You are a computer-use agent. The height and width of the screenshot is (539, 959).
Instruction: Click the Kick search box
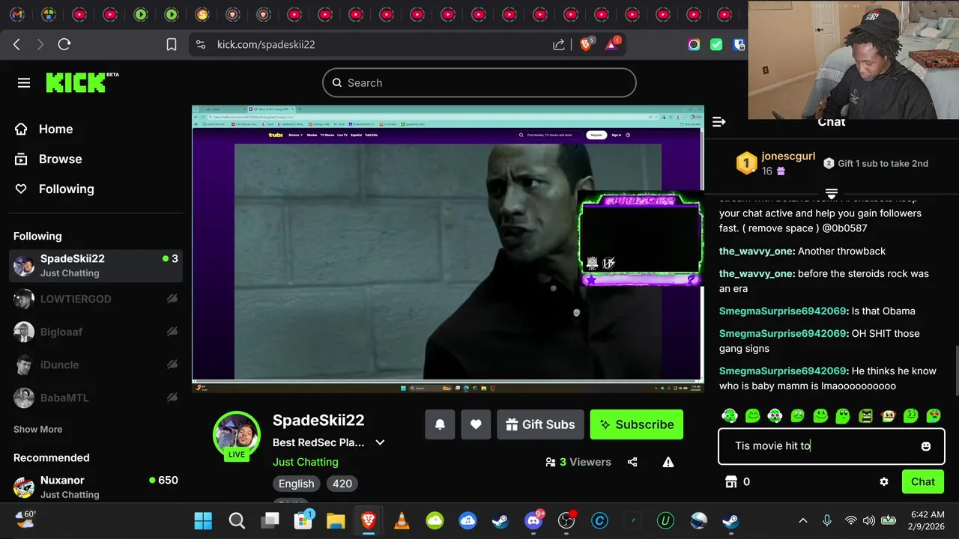(479, 83)
